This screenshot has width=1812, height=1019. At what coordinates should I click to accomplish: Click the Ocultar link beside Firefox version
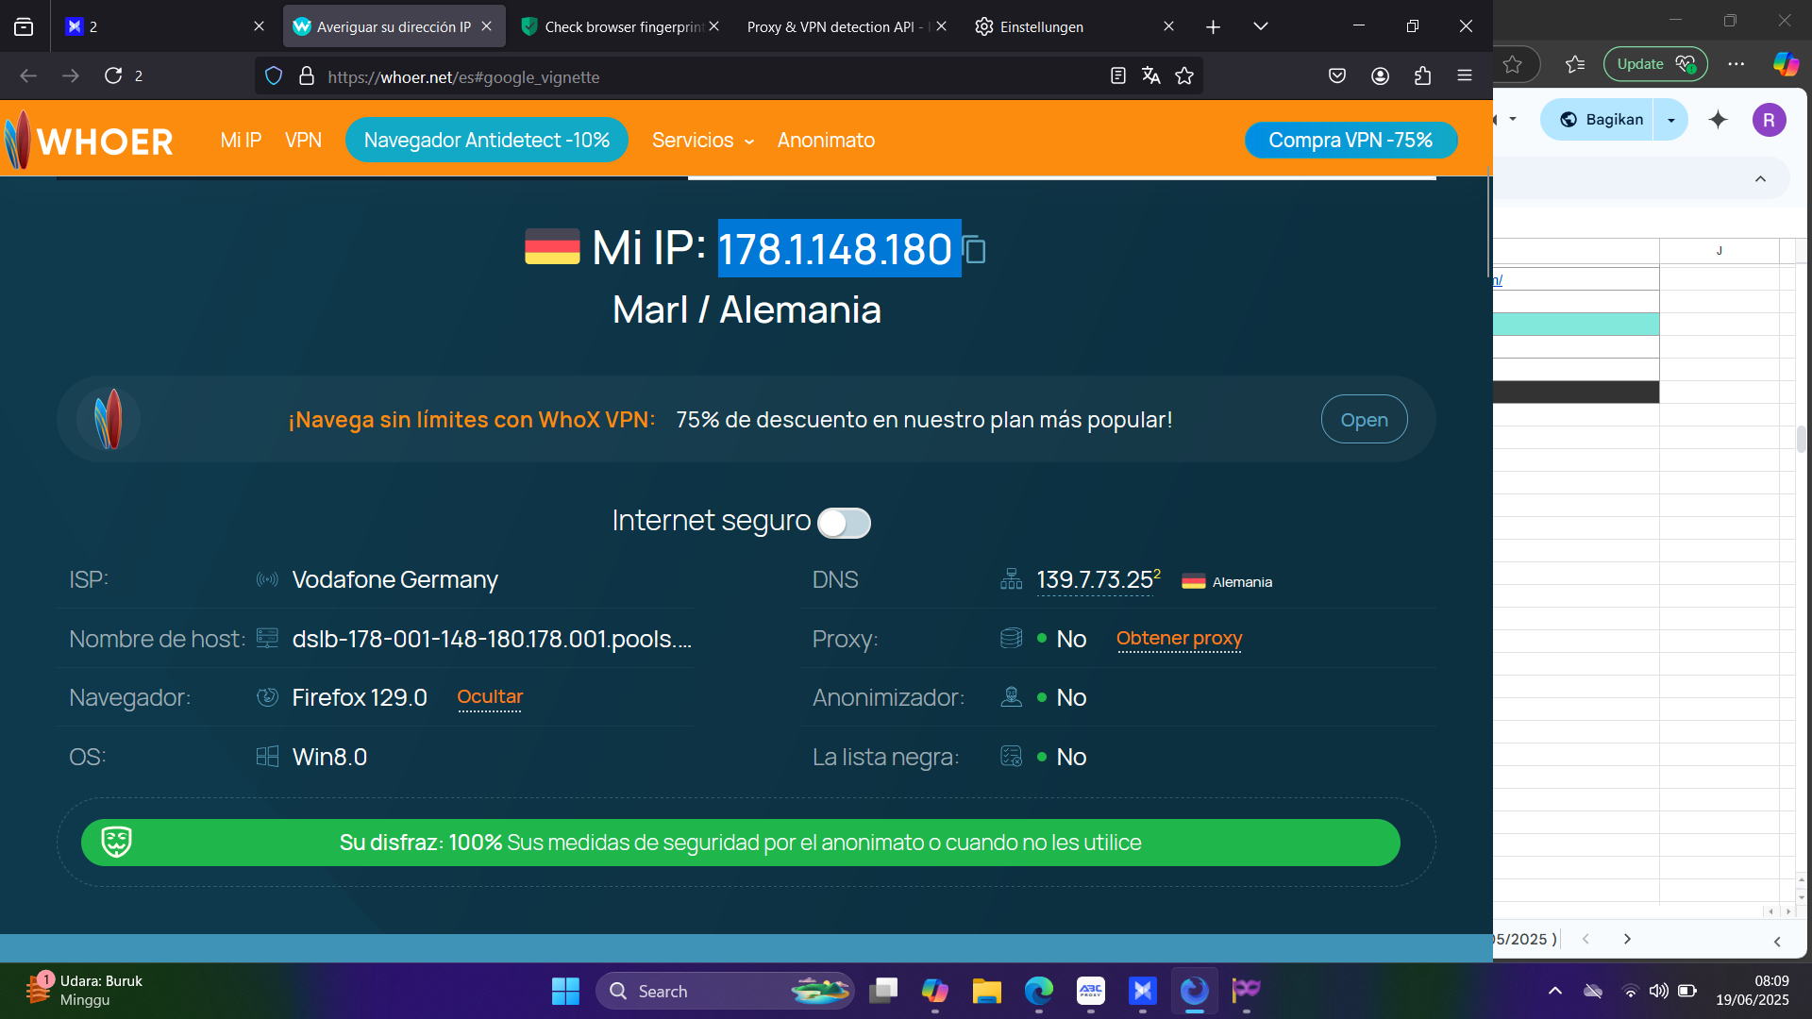tap(490, 697)
